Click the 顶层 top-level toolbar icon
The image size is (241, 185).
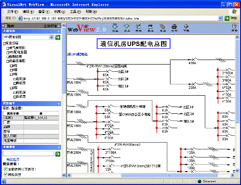pos(115,28)
